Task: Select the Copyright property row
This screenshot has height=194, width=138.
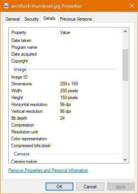Action: click(x=65, y=61)
